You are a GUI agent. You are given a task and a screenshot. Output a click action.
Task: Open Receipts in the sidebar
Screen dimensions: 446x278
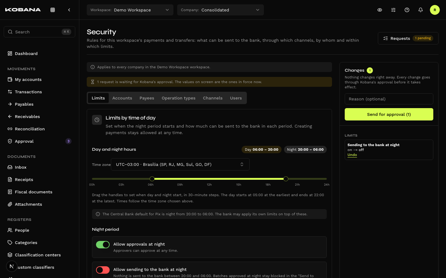39,179
